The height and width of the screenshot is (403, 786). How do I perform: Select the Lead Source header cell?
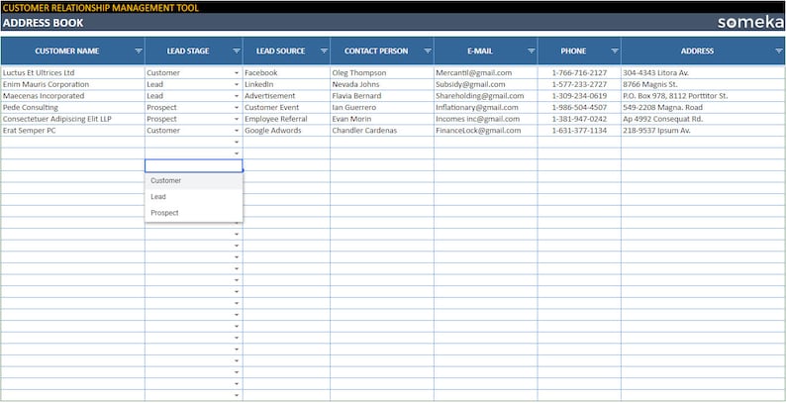point(287,51)
